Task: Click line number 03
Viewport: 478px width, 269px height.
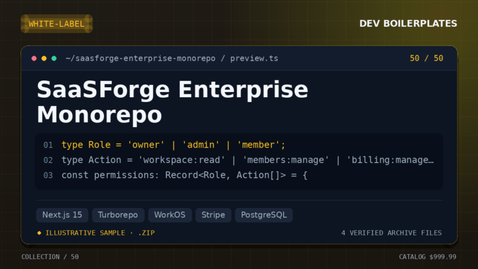Action: 48,176
